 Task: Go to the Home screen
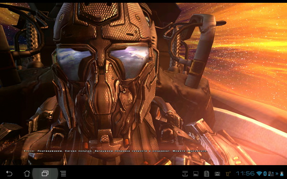pos(27,173)
